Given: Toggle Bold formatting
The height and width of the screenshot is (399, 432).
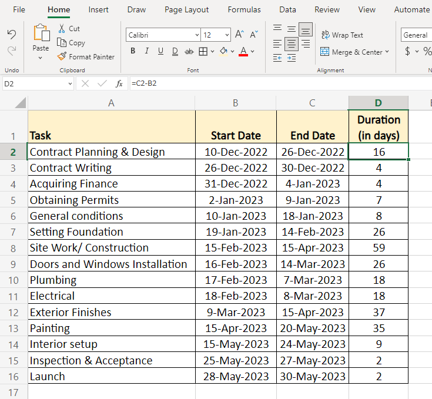Looking at the screenshot, I should (133, 52).
